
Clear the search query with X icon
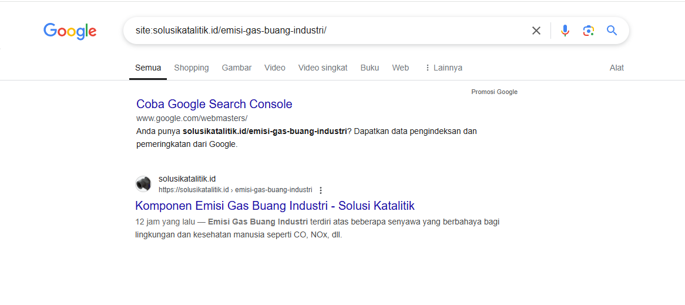pos(536,31)
